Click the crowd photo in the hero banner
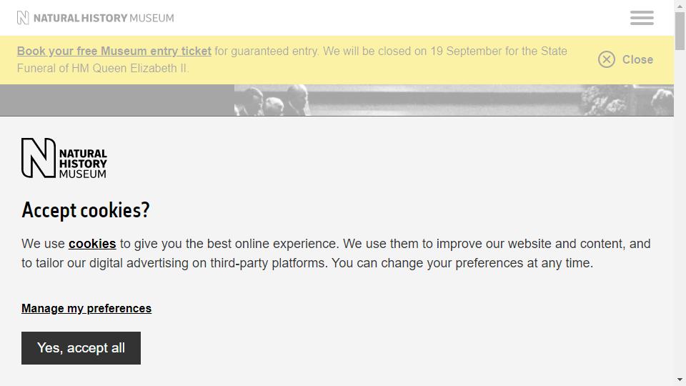 [x=454, y=100]
